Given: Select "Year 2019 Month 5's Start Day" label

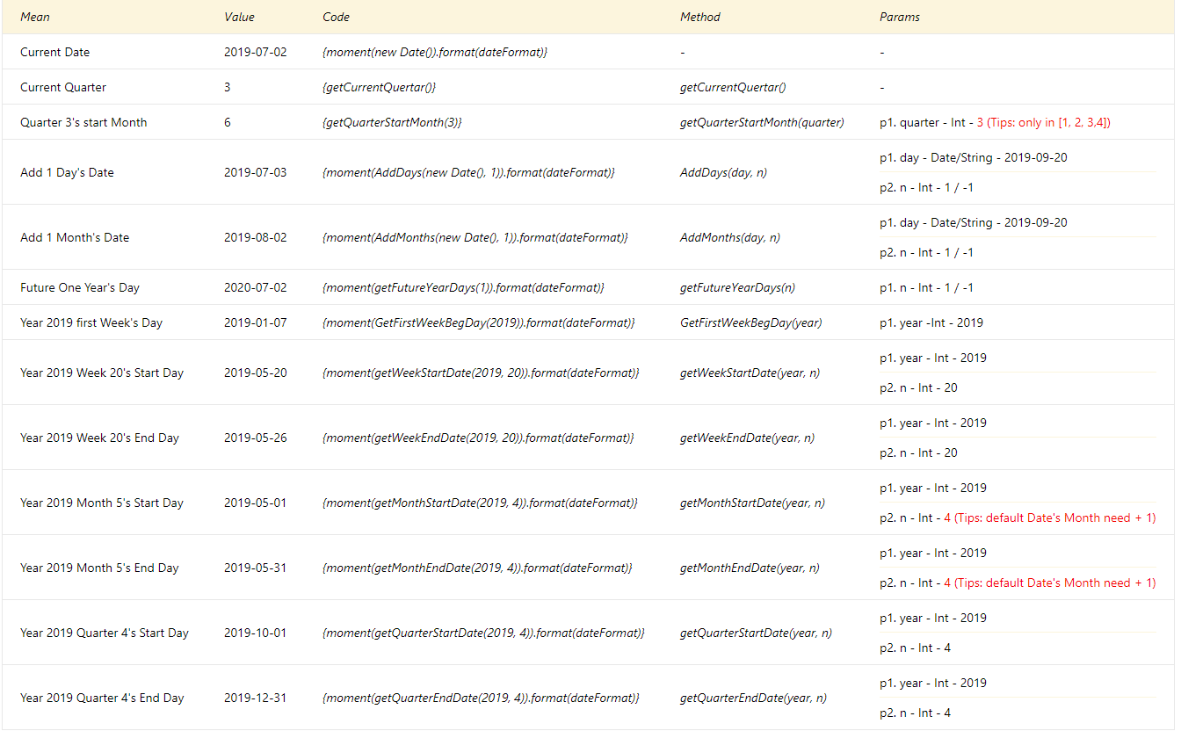Looking at the screenshot, I should click(x=102, y=503).
